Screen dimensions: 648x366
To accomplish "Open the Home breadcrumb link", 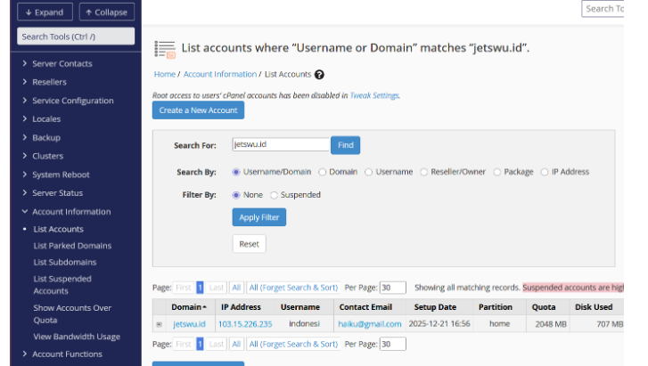I will click(x=165, y=74).
